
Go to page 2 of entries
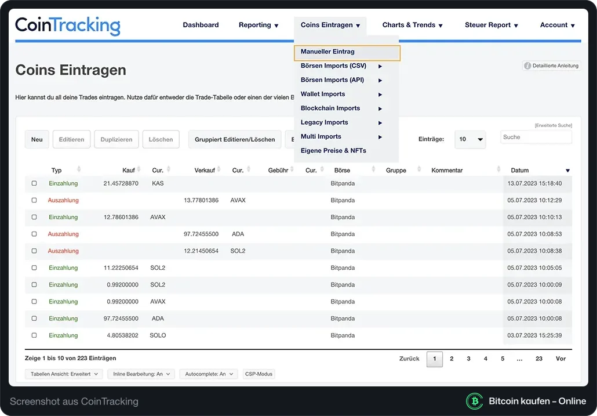(452, 359)
